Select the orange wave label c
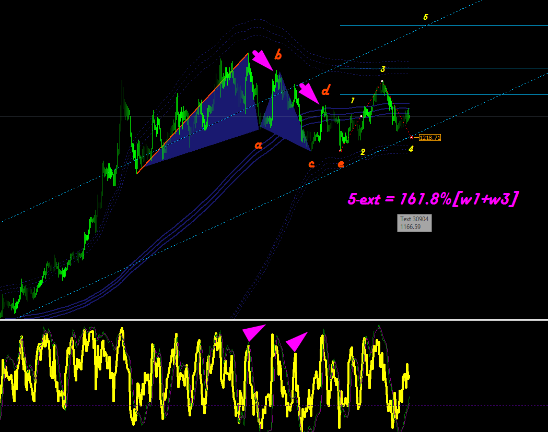This screenshot has height=432, width=548. [311, 164]
